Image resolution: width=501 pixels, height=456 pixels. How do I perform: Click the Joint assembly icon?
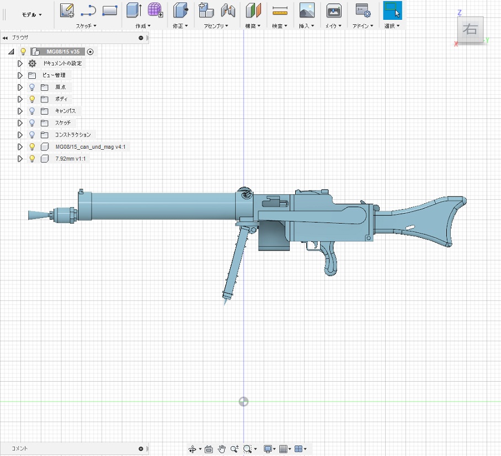228,10
